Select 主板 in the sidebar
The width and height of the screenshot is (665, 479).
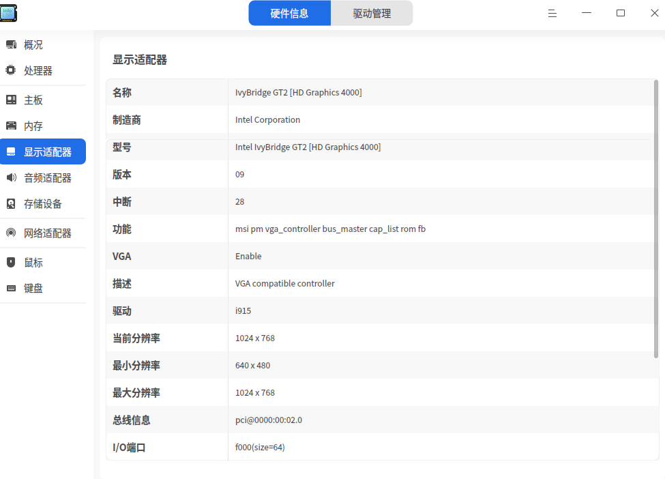43,100
